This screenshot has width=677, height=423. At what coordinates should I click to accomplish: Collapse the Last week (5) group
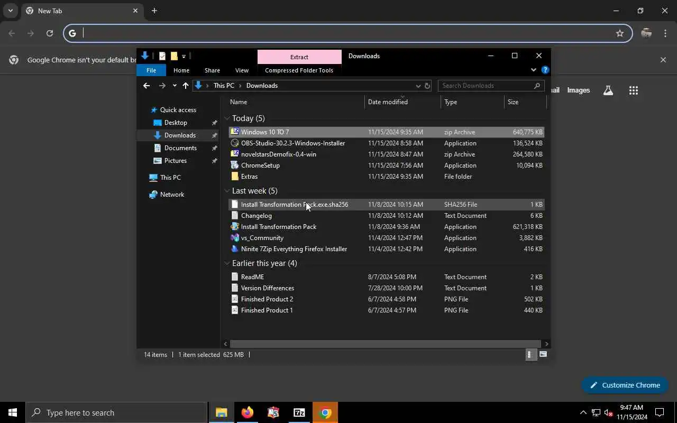tap(227, 191)
